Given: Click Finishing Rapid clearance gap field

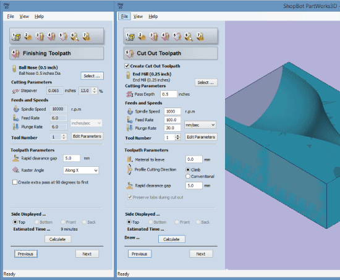Looking at the screenshot, I should coord(72,158).
